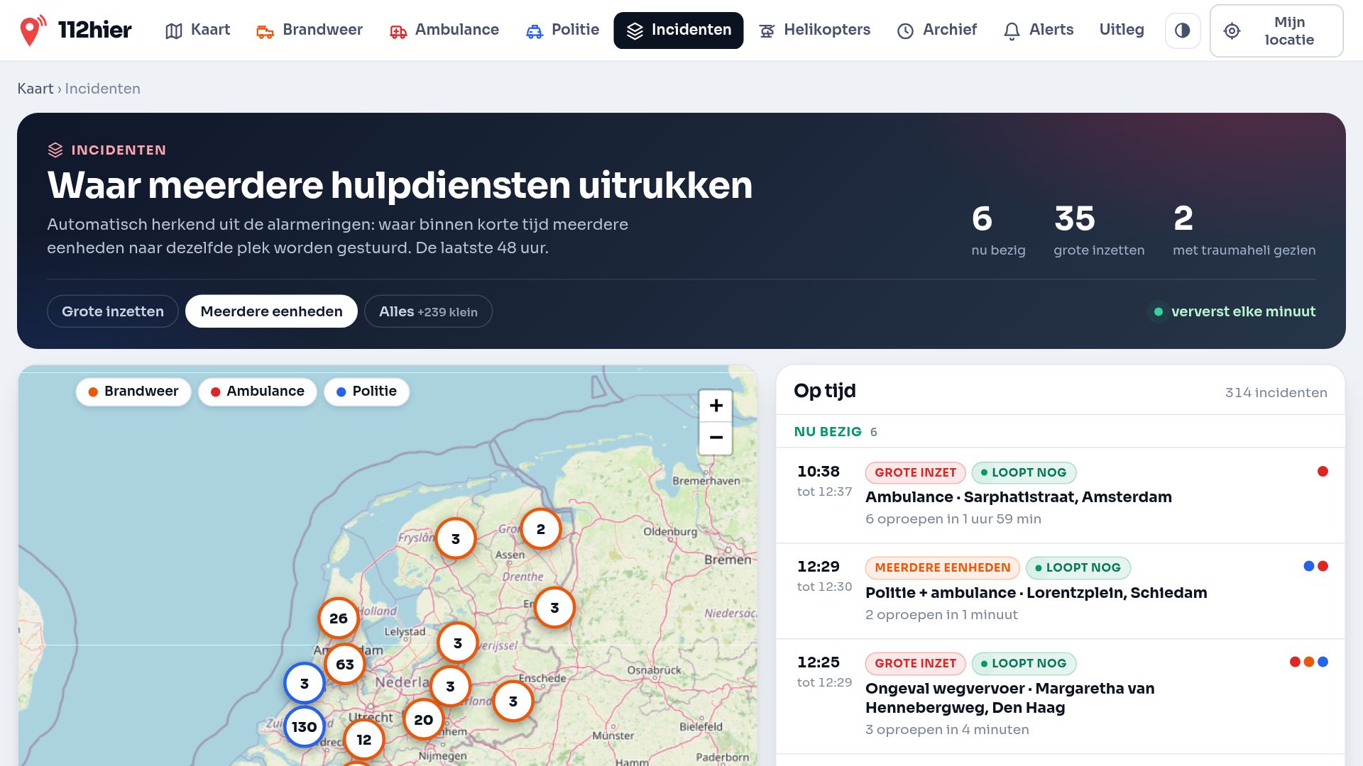Click the blue cluster marker 3
1363x766 pixels.
point(305,683)
